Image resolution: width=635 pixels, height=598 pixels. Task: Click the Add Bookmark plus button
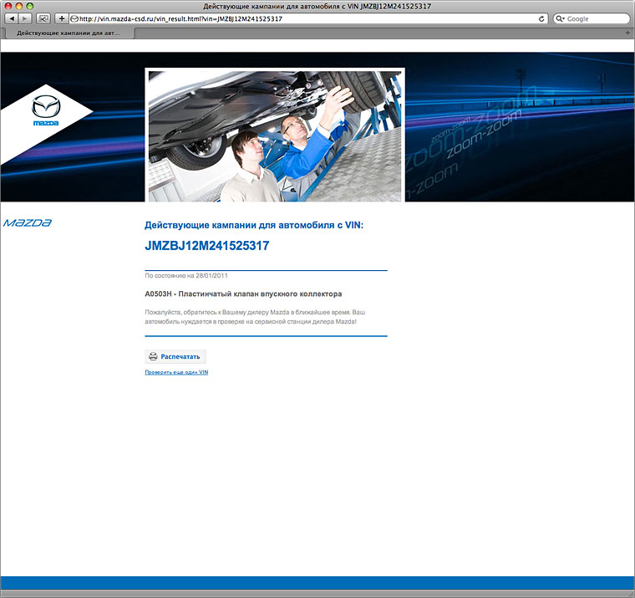point(61,18)
